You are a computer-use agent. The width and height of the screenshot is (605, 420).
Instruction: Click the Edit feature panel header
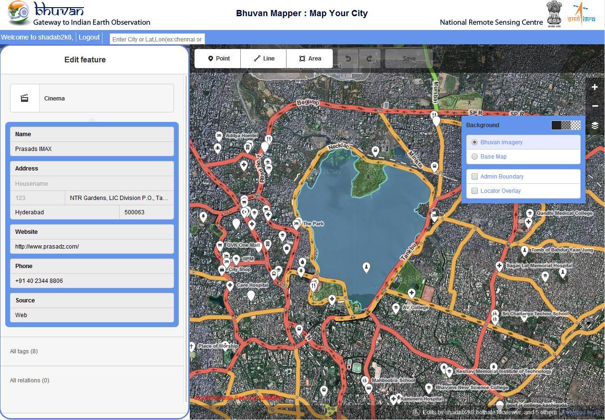[x=85, y=60]
